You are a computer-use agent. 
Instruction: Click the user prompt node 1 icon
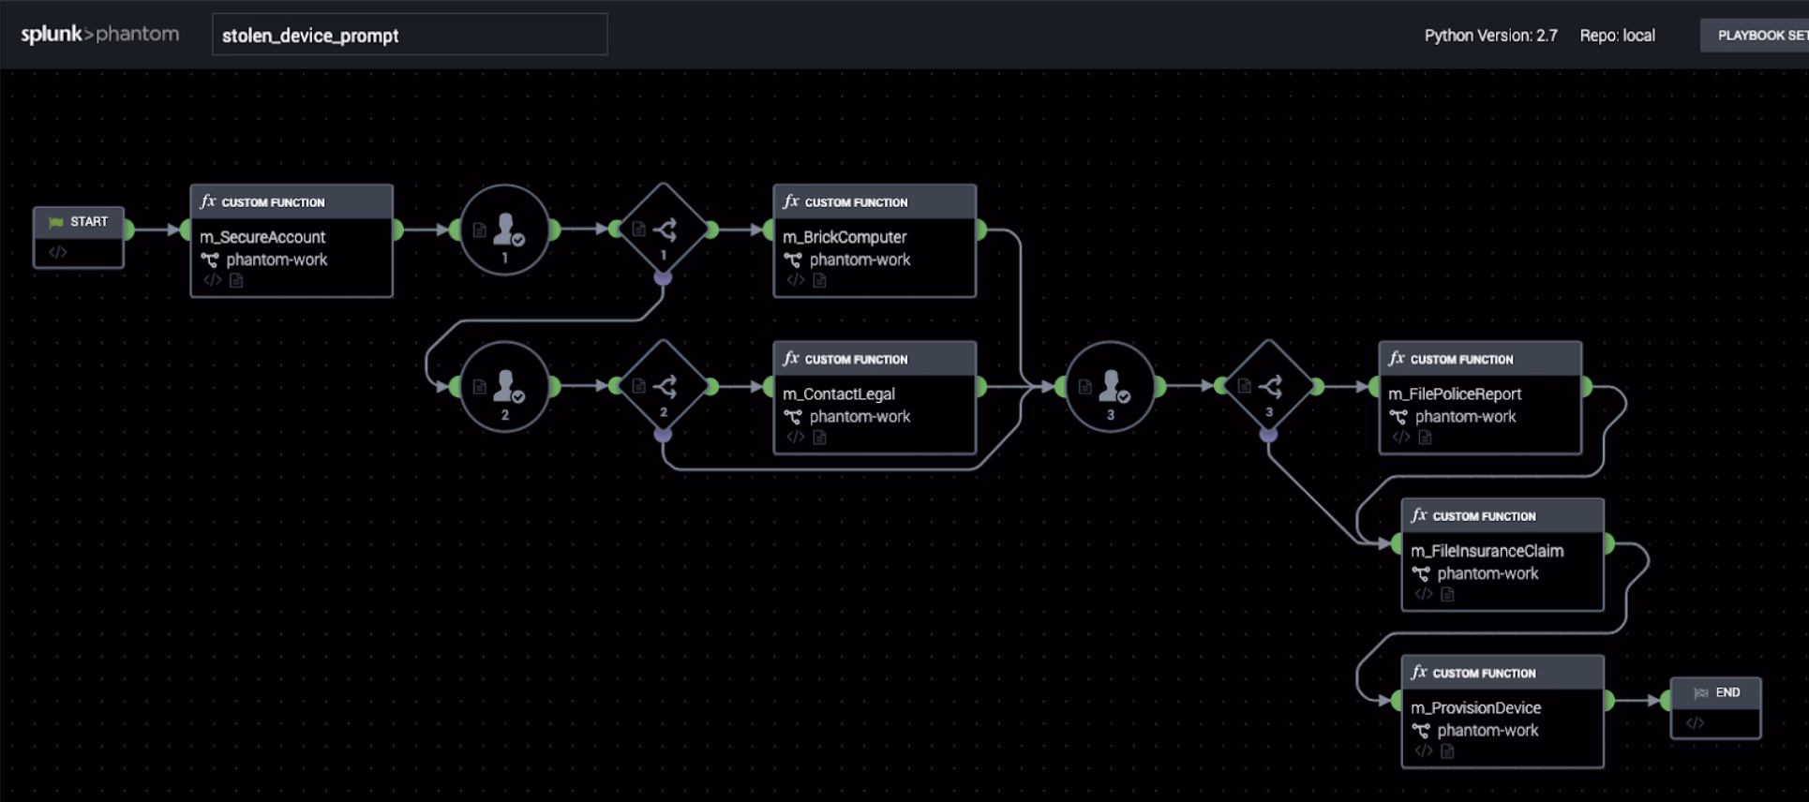(x=505, y=230)
